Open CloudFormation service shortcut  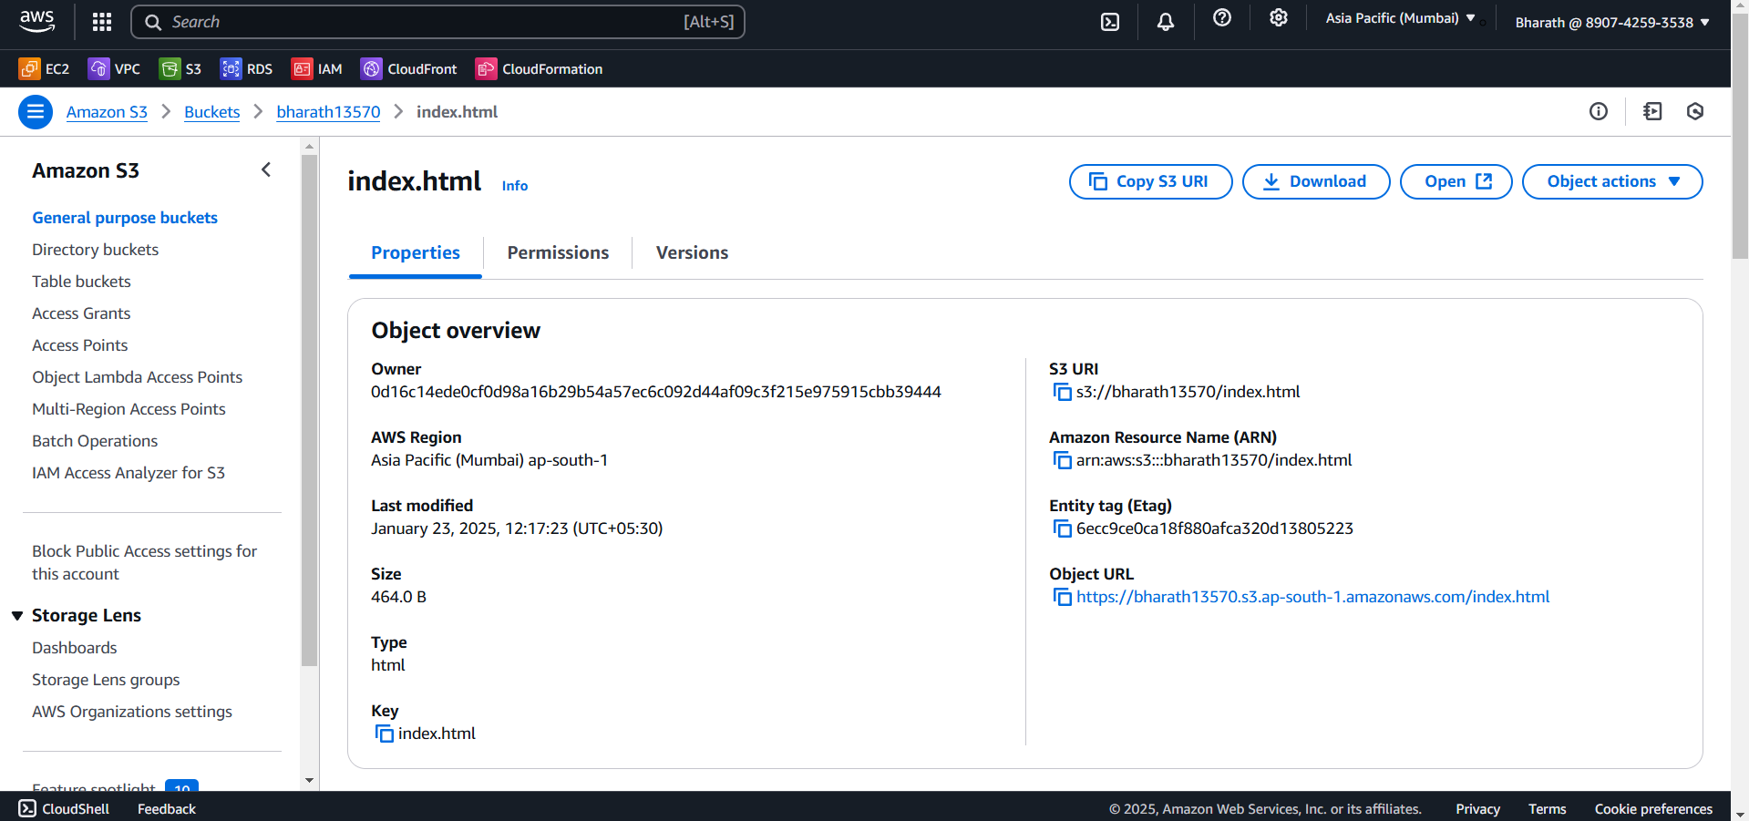pos(540,68)
